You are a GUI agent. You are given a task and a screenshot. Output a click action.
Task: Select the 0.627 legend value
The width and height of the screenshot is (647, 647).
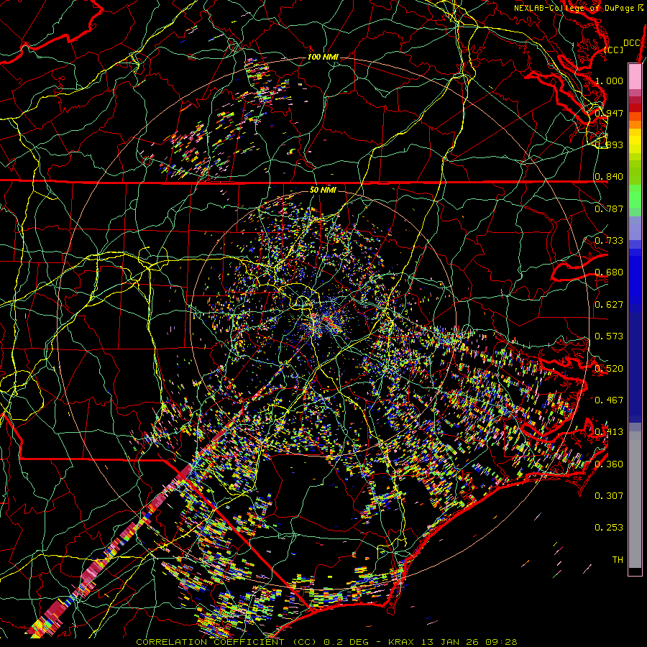tap(609, 305)
